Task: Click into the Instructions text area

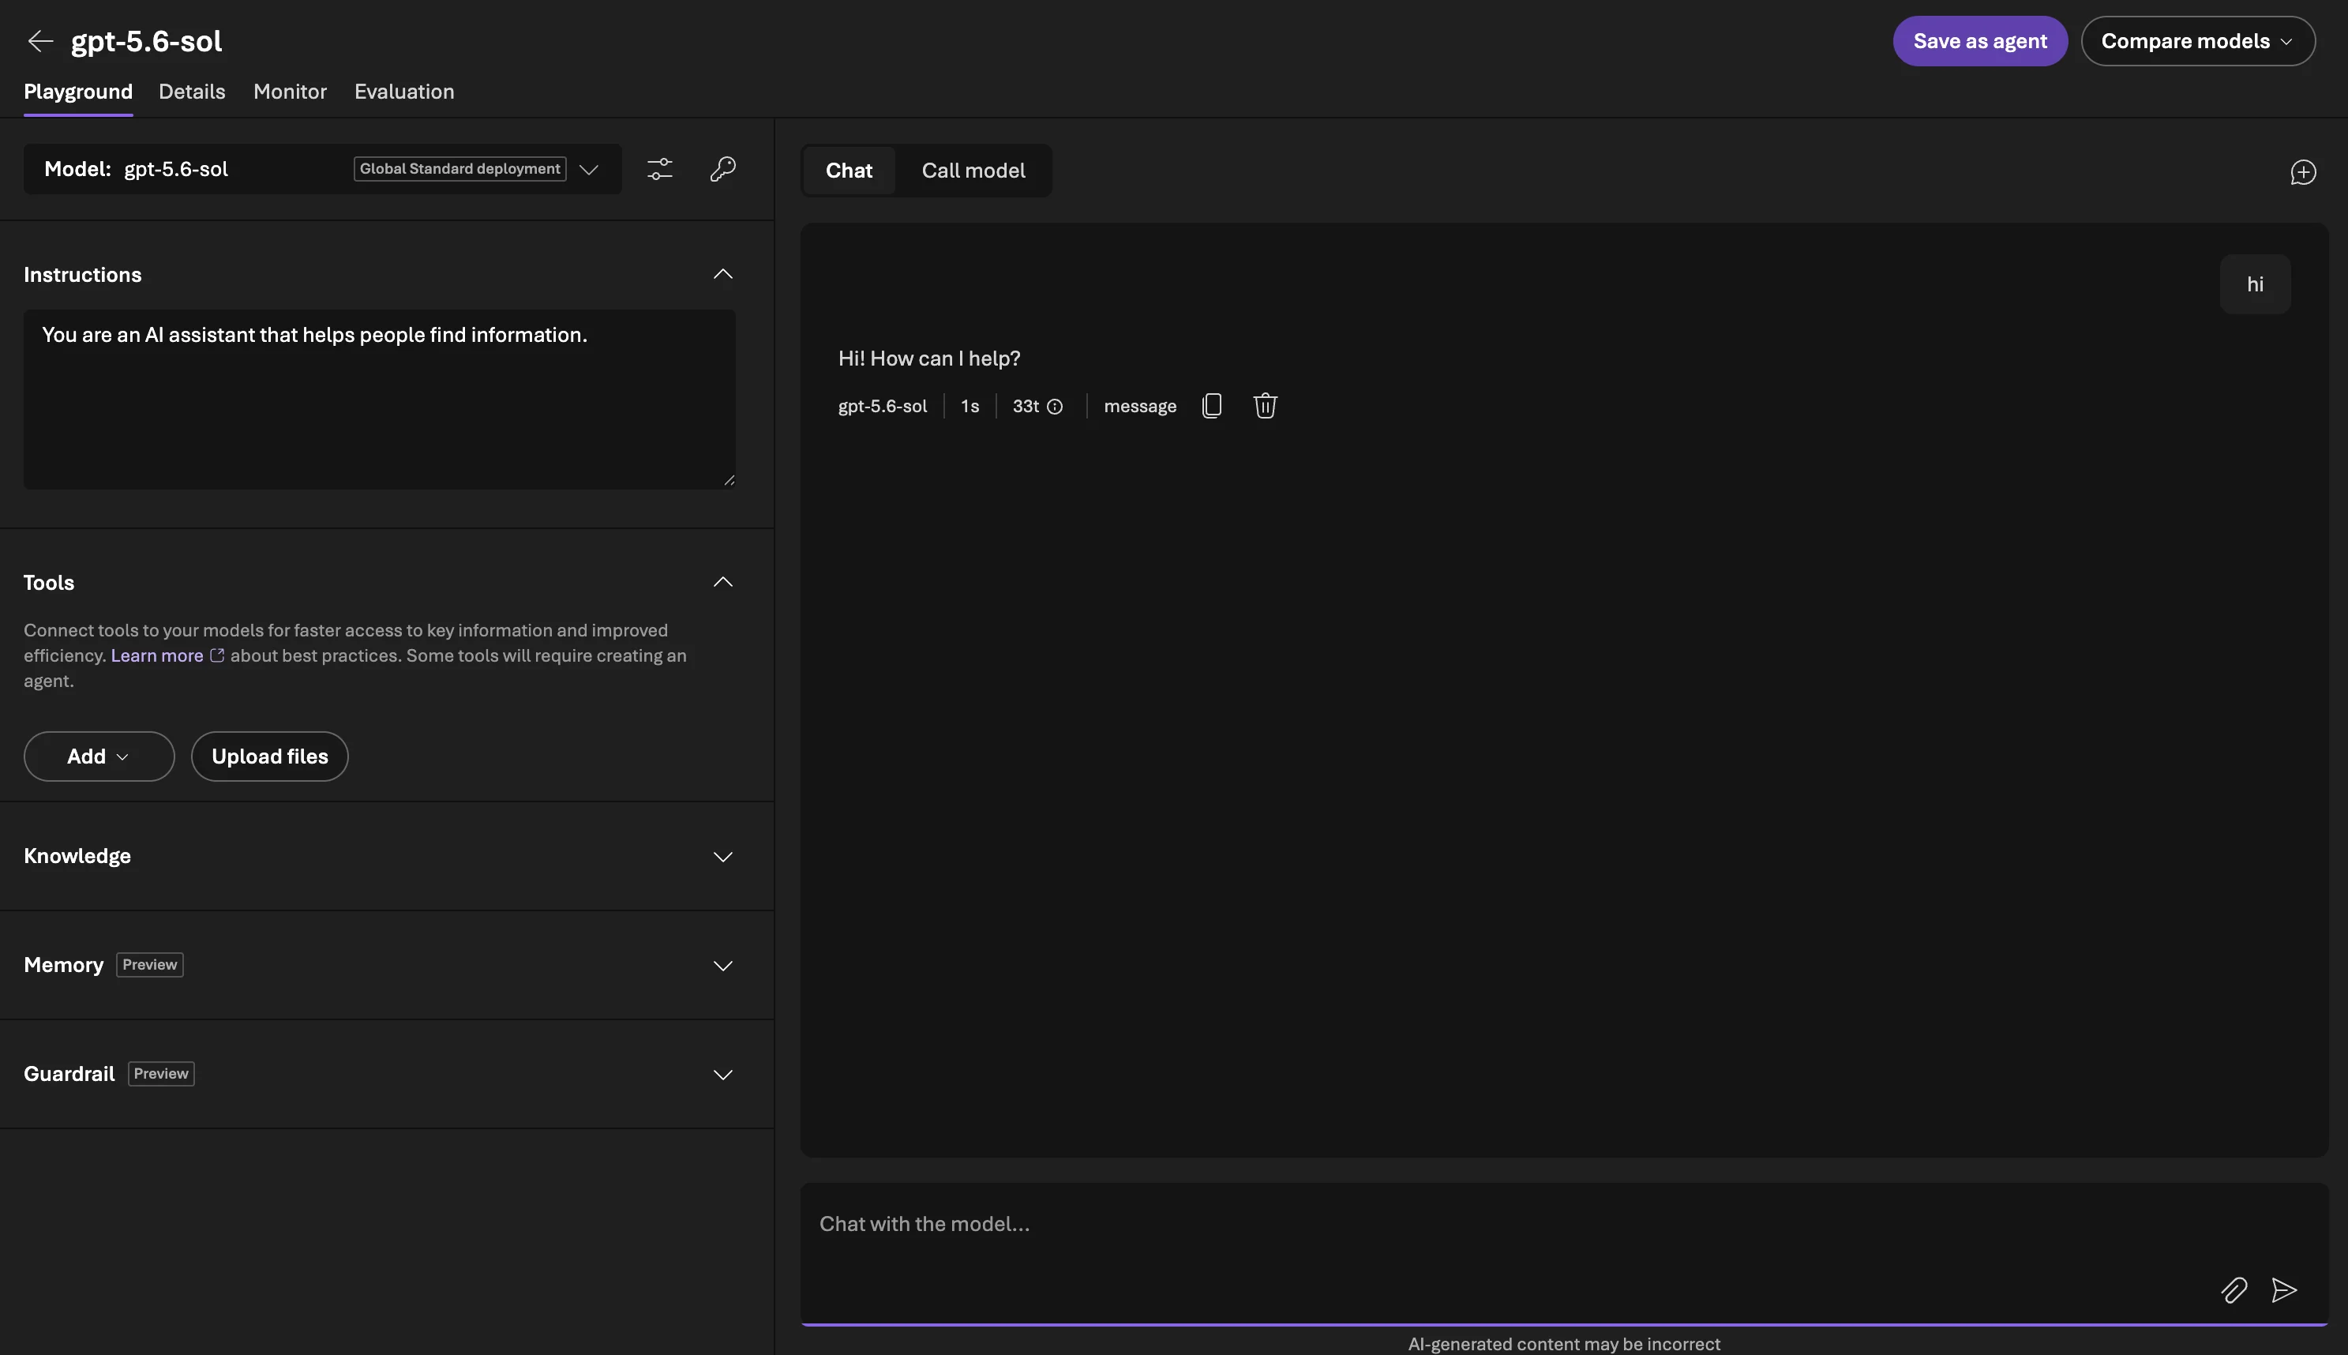Action: 380,400
